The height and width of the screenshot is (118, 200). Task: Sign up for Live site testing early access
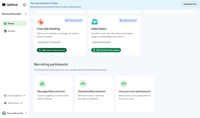(x=52, y=50)
